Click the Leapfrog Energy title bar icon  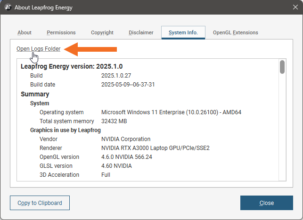click(x=8, y=8)
